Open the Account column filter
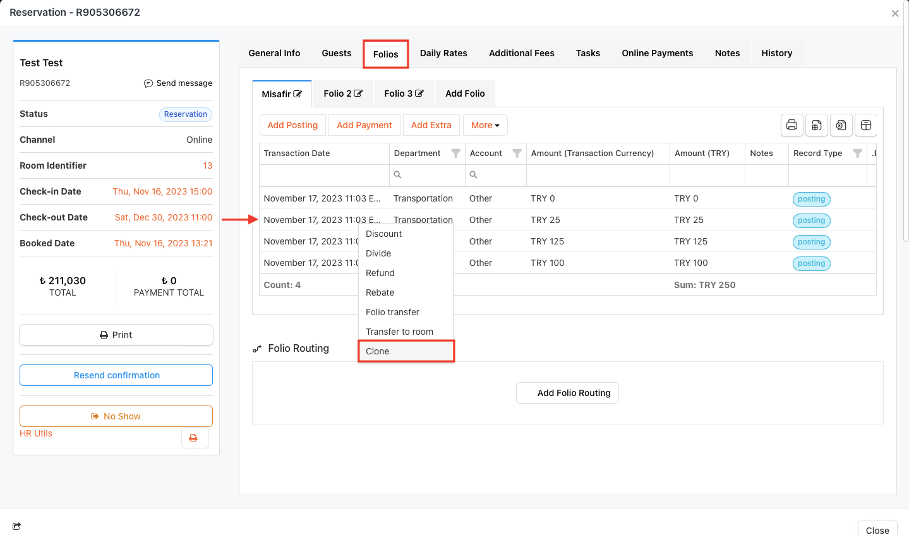The width and height of the screenshot is (909, 535). 517,153
